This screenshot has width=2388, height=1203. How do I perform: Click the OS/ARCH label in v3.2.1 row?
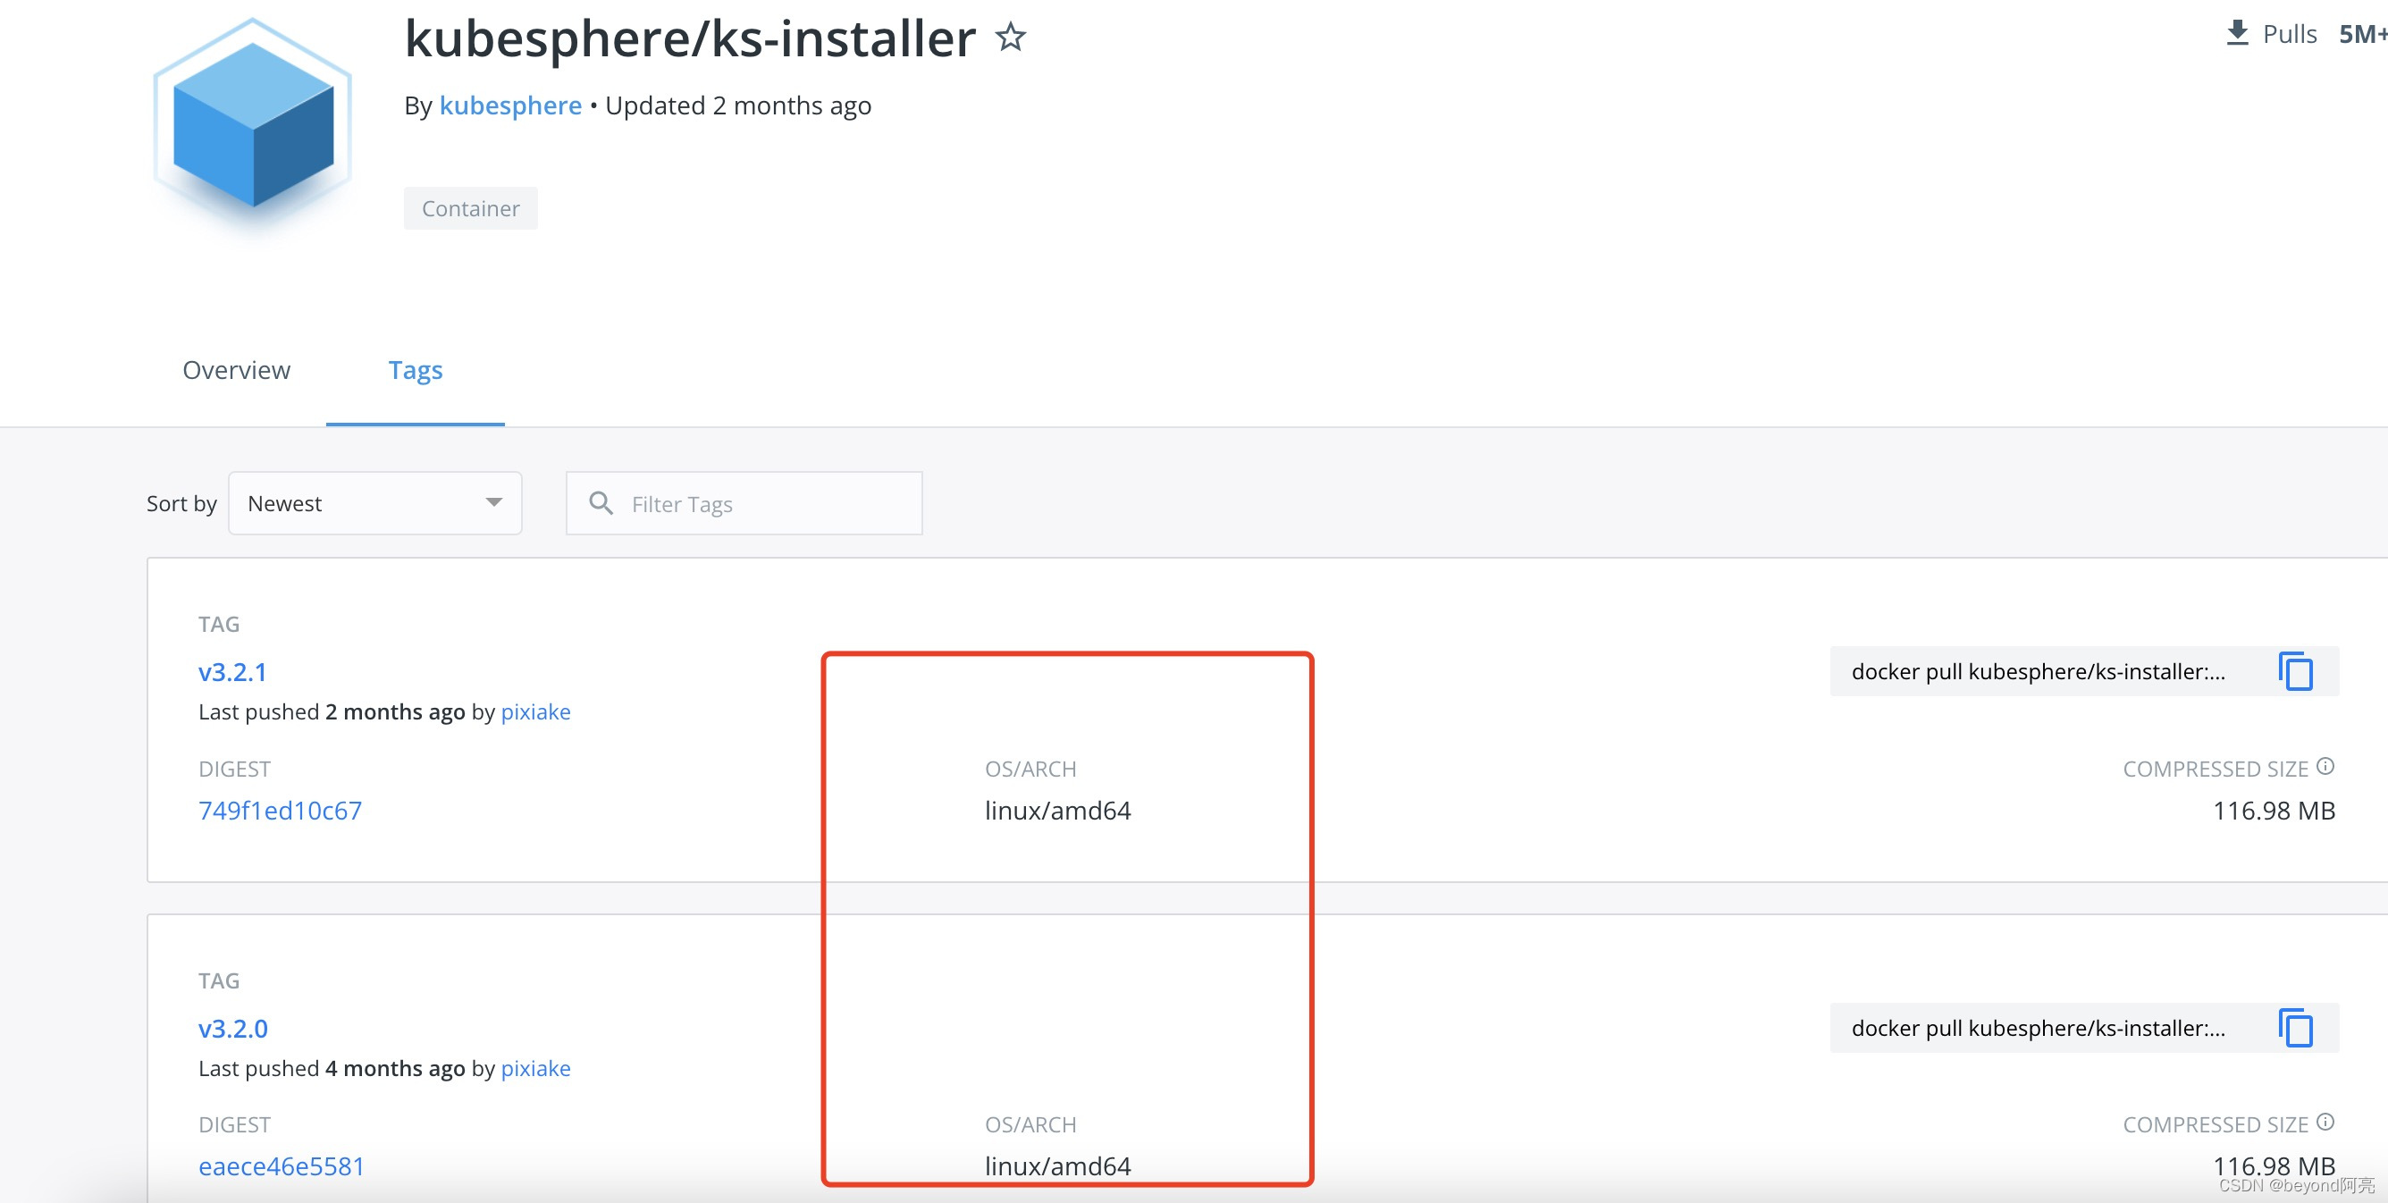tap(1030, 770)
